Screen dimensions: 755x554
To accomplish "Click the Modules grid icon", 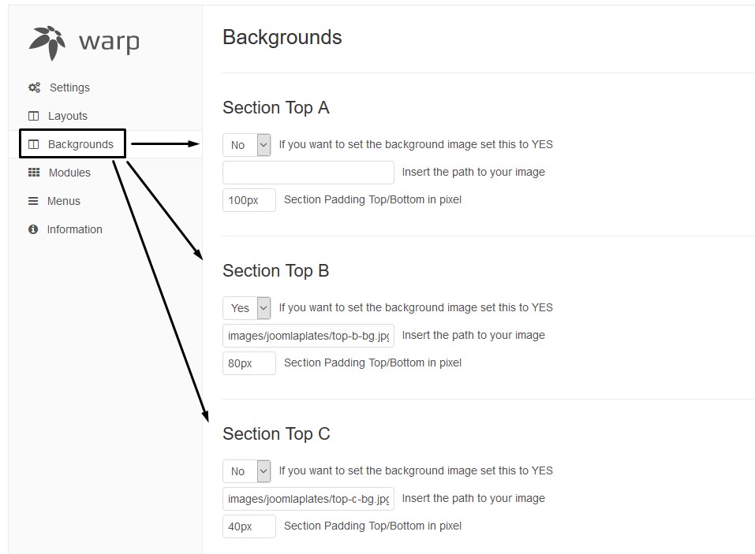I will pos(34,173).
